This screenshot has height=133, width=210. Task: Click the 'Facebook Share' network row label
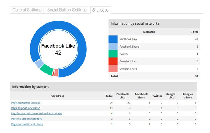click(x=129, y=47)
